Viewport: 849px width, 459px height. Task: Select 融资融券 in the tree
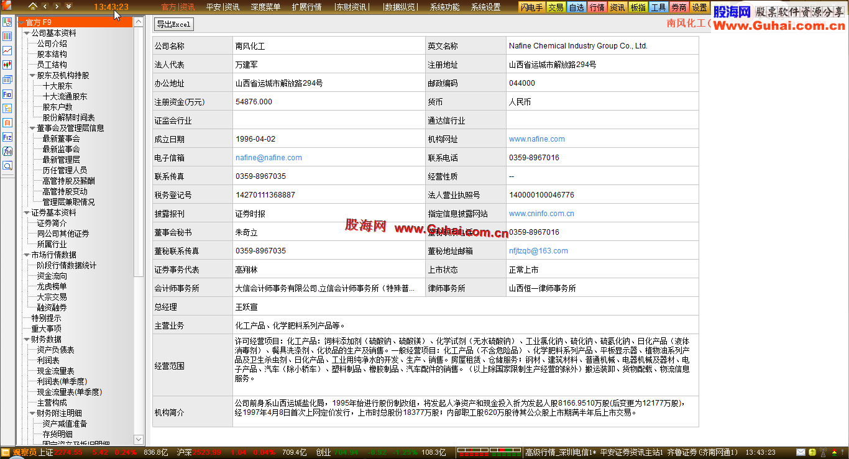(x=52, y=307)
